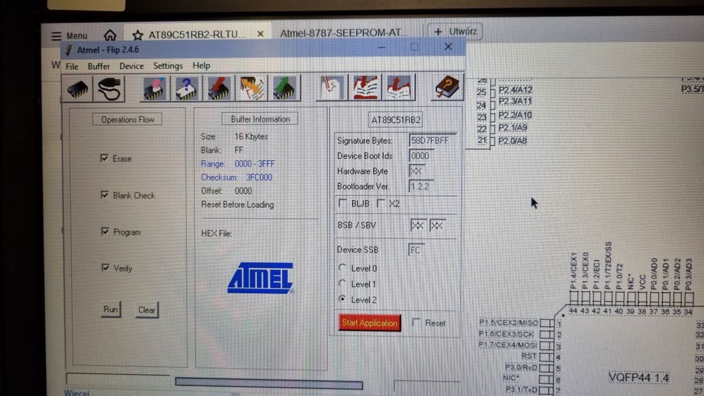Click the Edit Buffer icon
This screenshot has width=704, height=396.
(333, 88)
